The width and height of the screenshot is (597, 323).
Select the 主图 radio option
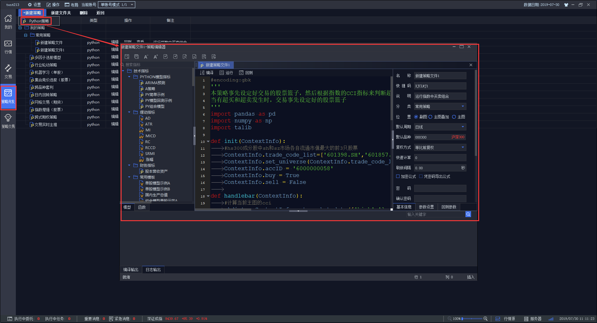[454, 117]
